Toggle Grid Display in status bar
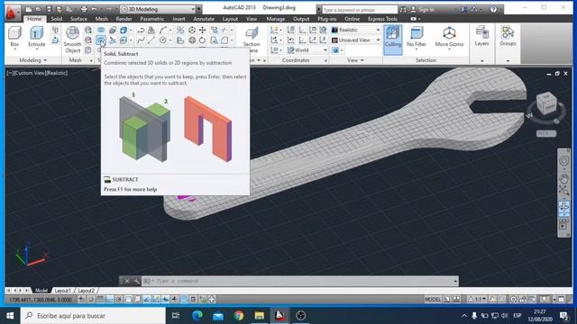 (x=100, y=300)
